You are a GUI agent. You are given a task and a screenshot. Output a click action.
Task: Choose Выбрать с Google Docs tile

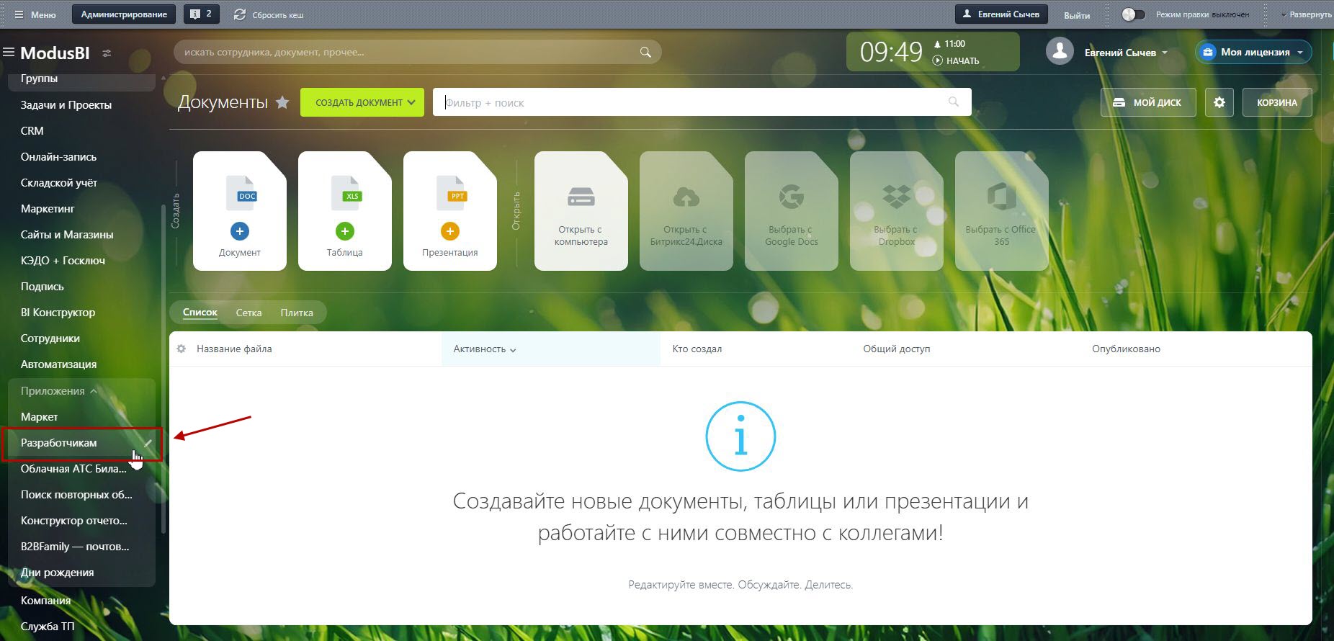point(792,211)
